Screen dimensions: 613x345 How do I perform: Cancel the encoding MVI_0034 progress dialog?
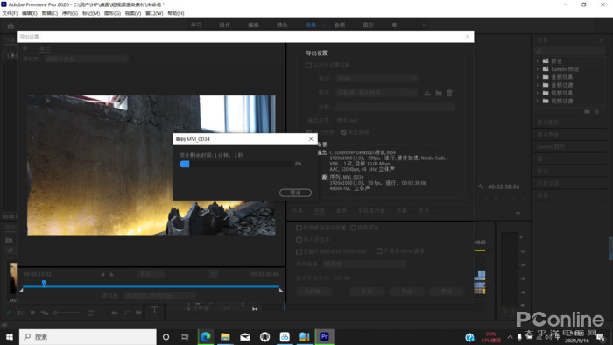pyautogui.click(x=296, y=193)
